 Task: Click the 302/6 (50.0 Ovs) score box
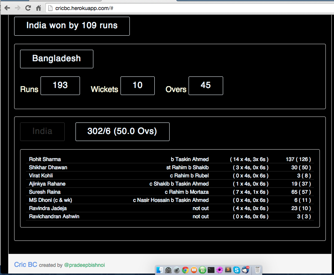pos(122,131)
